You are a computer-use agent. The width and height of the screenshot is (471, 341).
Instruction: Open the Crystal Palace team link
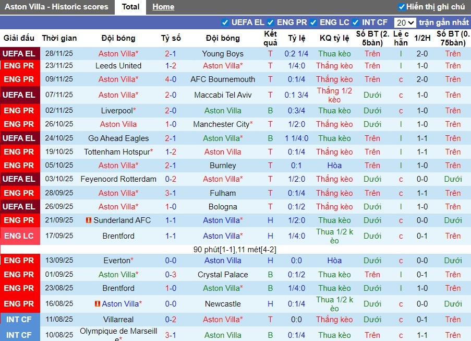[223, 275]
